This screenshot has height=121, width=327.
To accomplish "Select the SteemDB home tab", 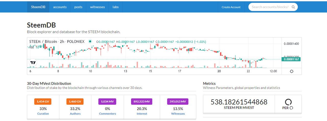I will pos(38,7).
